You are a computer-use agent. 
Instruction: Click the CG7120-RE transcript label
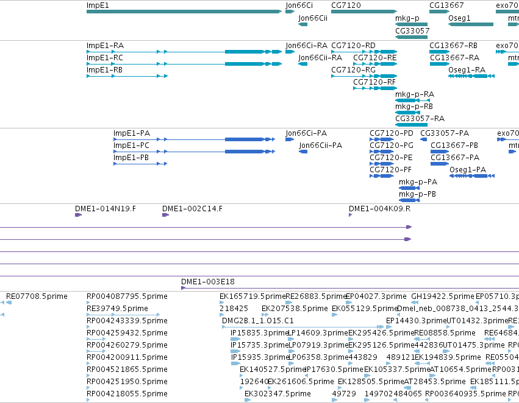pos(375,57)
